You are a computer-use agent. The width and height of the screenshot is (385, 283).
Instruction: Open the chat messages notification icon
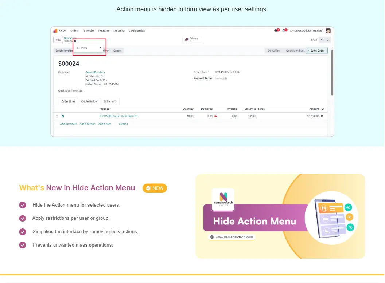tap(276, 31)
